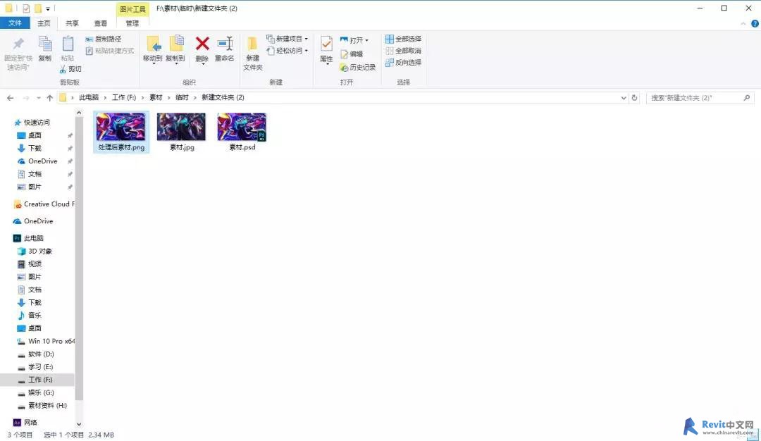The image size is (761, 441).
Task: Open 视频 (Videos) in the navigation pane
Action: (35, 264)
